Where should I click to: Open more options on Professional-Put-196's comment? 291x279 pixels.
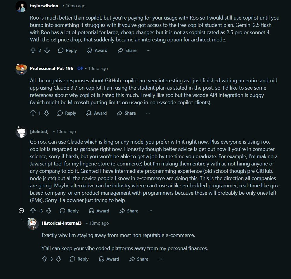pos(148,113)
